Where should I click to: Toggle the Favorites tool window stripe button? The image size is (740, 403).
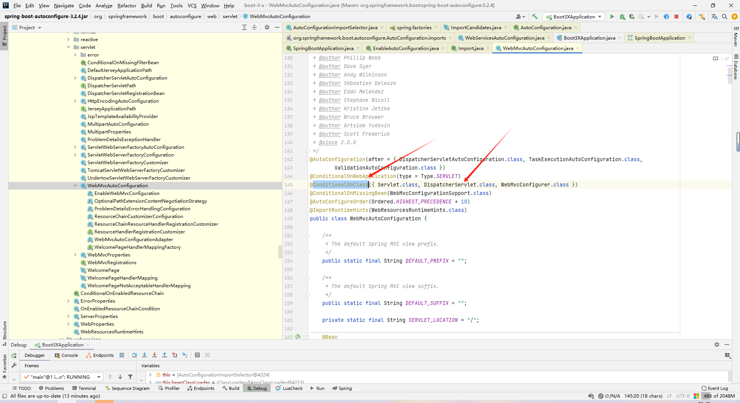click(4, 366)
